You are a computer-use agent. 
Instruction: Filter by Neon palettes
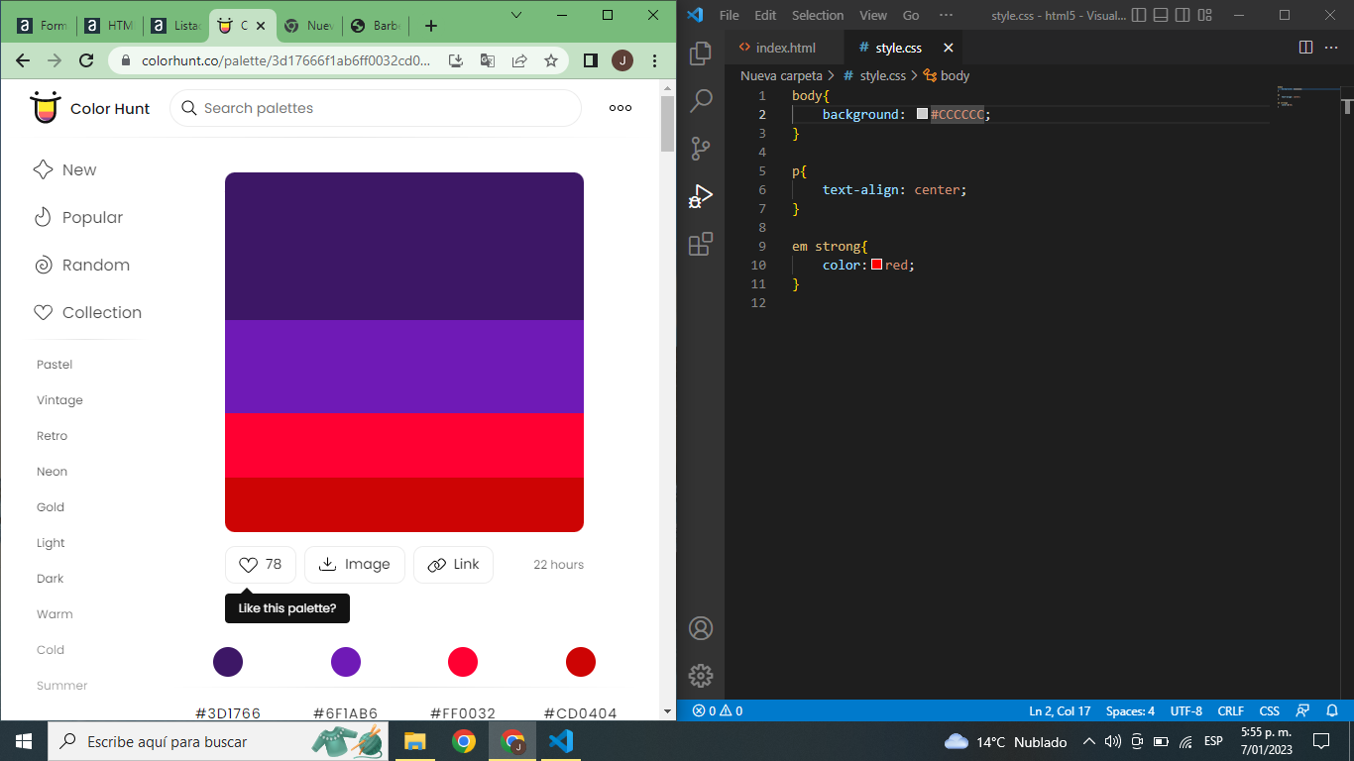pyautogui.click(x=53, y=472)
